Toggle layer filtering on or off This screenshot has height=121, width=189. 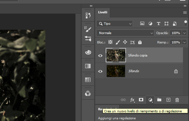coord(186,23)
